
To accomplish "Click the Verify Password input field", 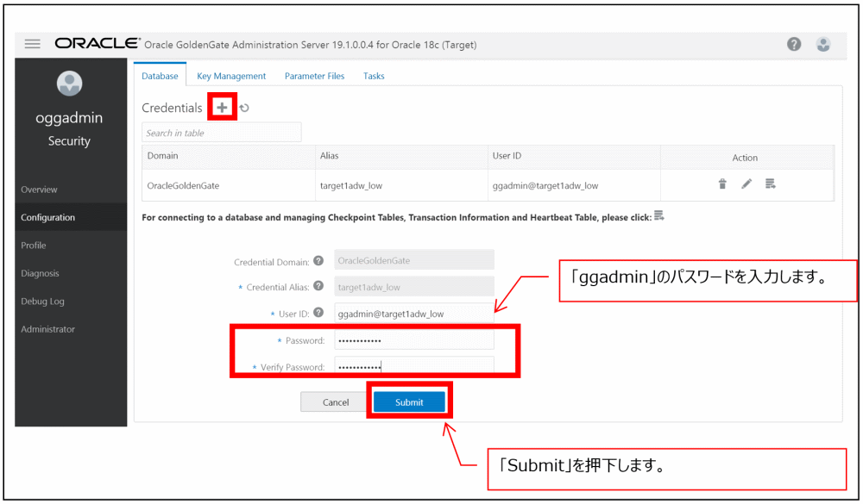I will 414,366.
